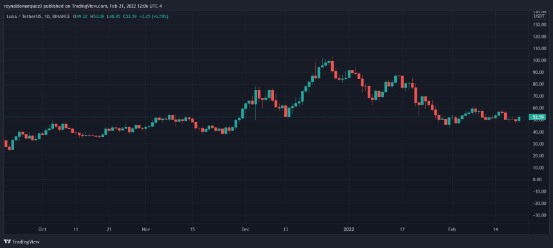This screenshot has height=248, width=553.
Task: Click the Feb label on time axis
Action: pyautogui.click(x=452, y=229)
